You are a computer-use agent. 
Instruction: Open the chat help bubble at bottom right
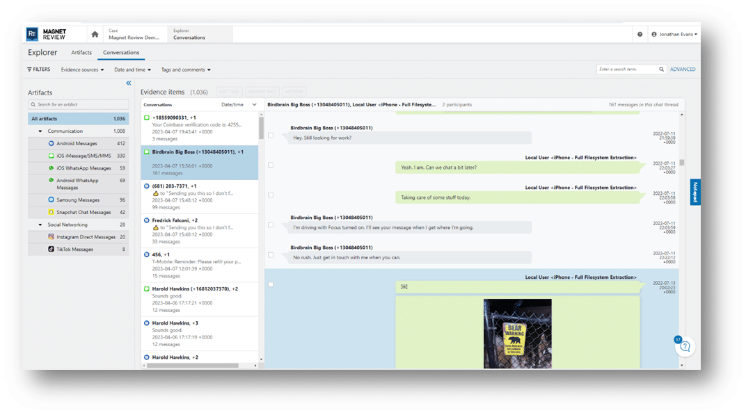coord(685,345)
